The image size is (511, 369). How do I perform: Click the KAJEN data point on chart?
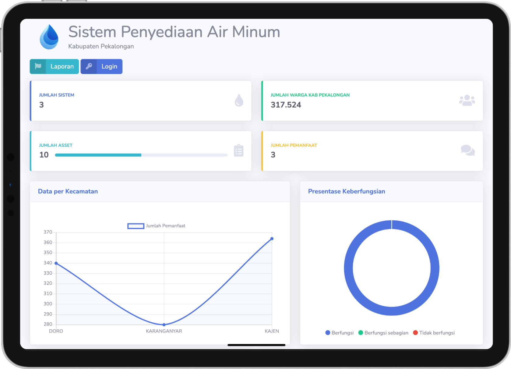coord(272,239)
